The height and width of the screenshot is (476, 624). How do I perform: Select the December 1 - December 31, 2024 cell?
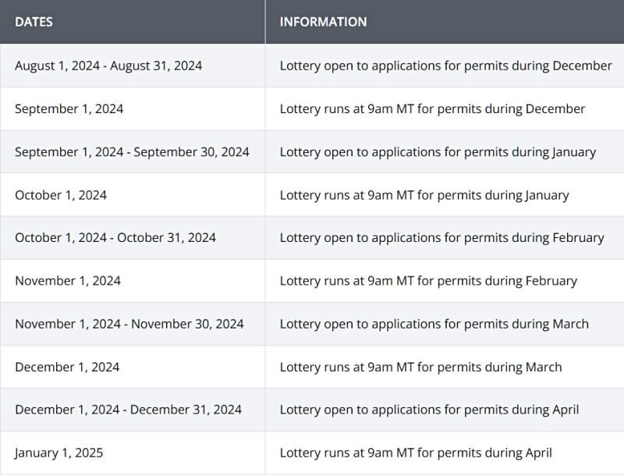(128, 410)
